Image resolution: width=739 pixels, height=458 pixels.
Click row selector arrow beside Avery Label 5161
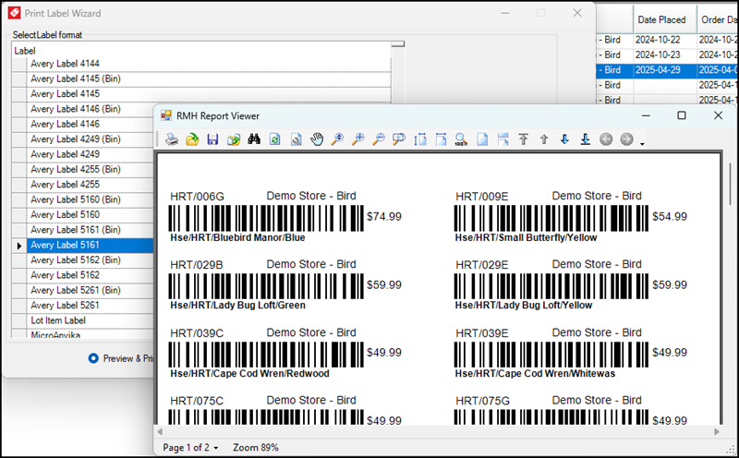click(x=19, y=246)
